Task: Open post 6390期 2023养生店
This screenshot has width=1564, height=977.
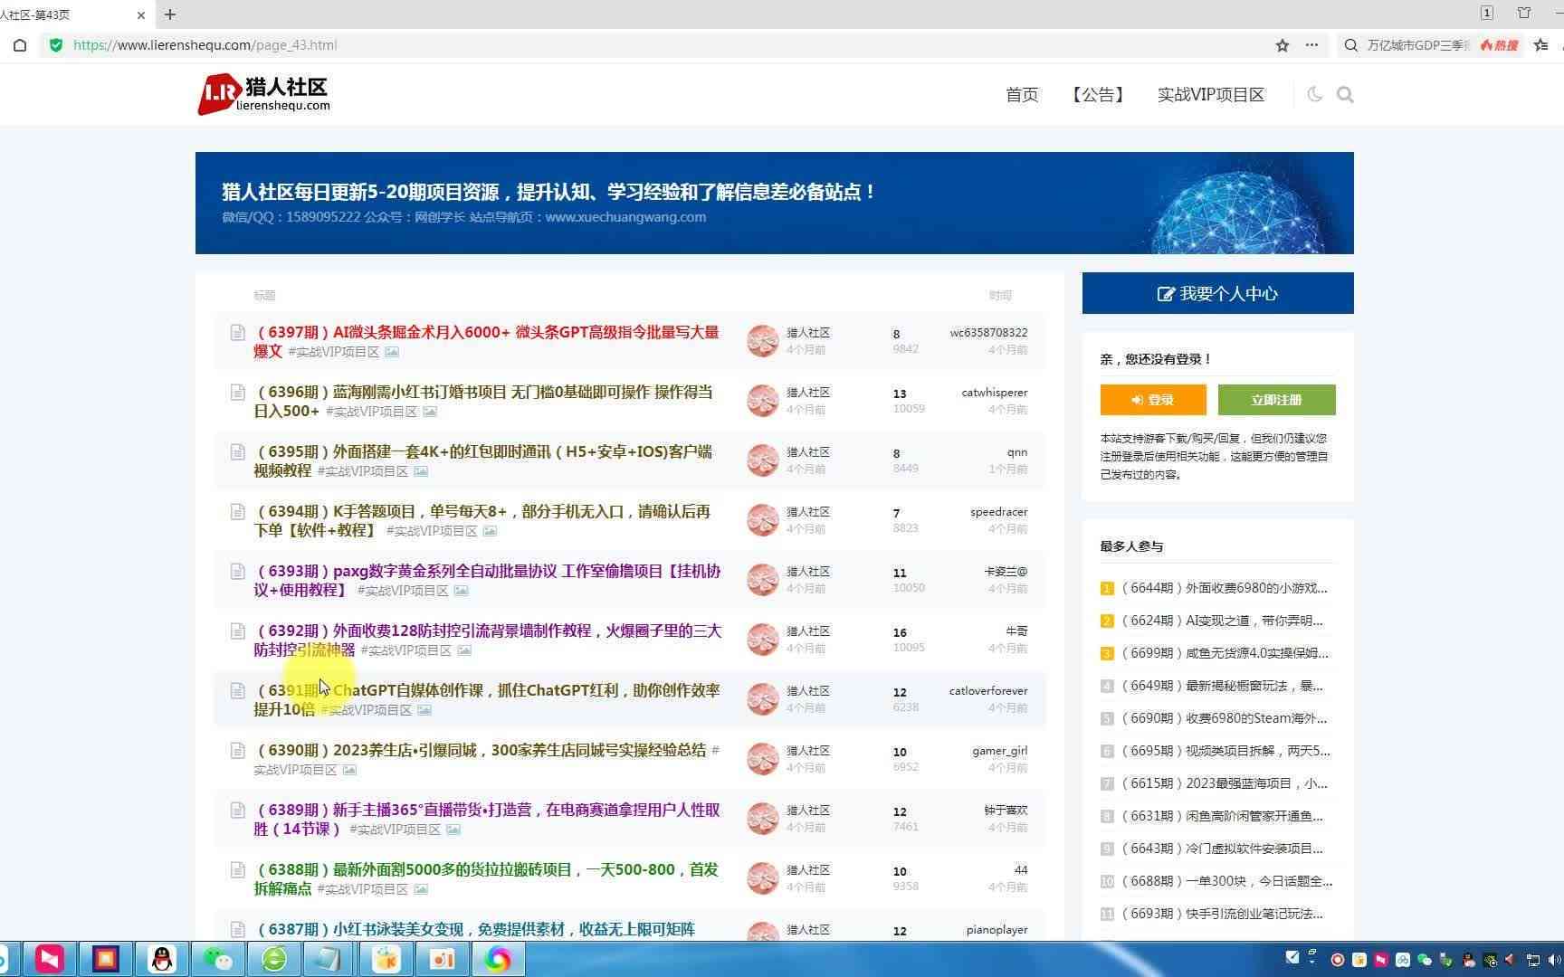Action: pyautogui.click(x=482, y=750)
